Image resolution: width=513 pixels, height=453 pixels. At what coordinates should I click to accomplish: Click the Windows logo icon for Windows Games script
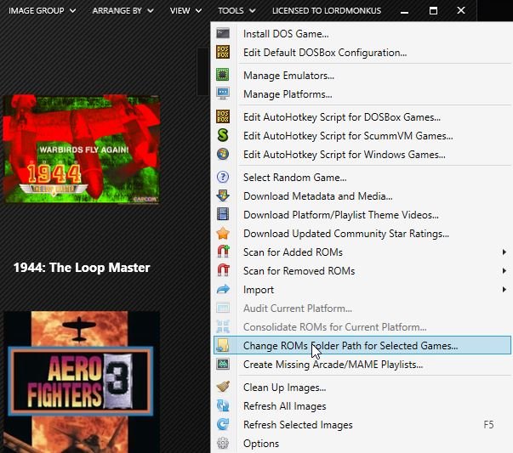pyautogui.click(x=223, y=154)
